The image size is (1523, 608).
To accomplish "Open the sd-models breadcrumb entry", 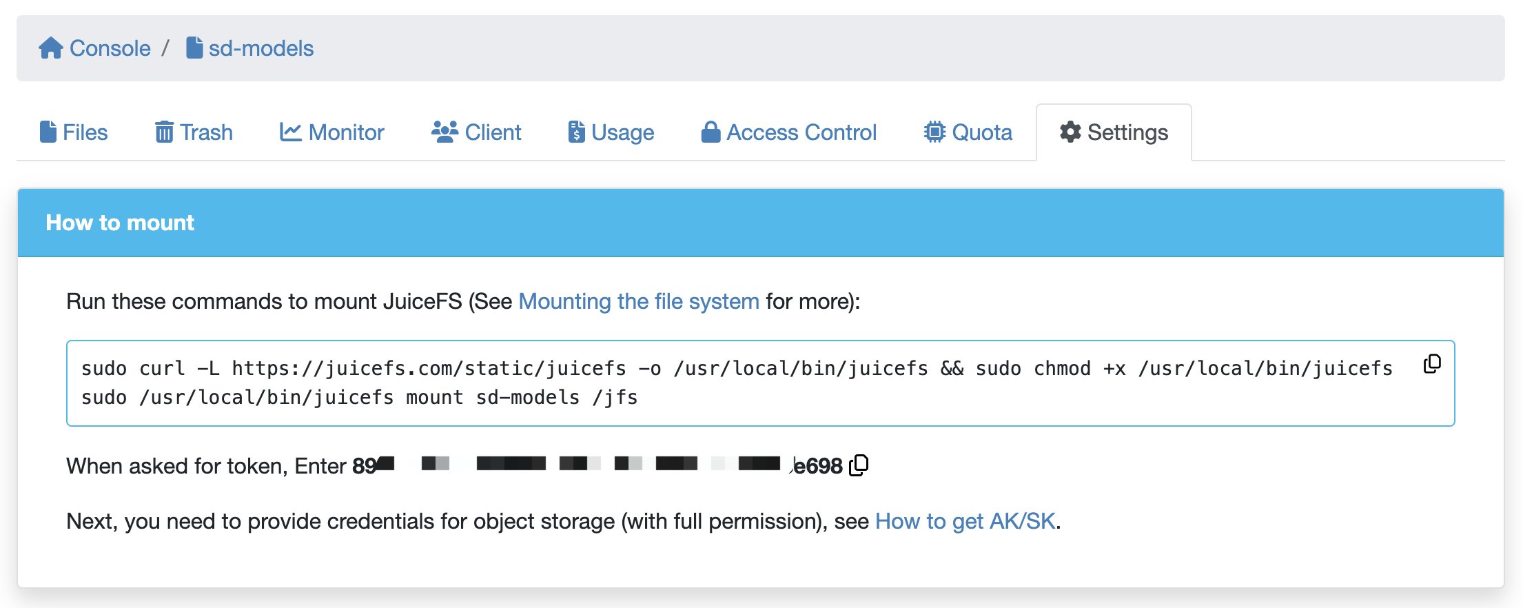I will (x=260, y=48).
